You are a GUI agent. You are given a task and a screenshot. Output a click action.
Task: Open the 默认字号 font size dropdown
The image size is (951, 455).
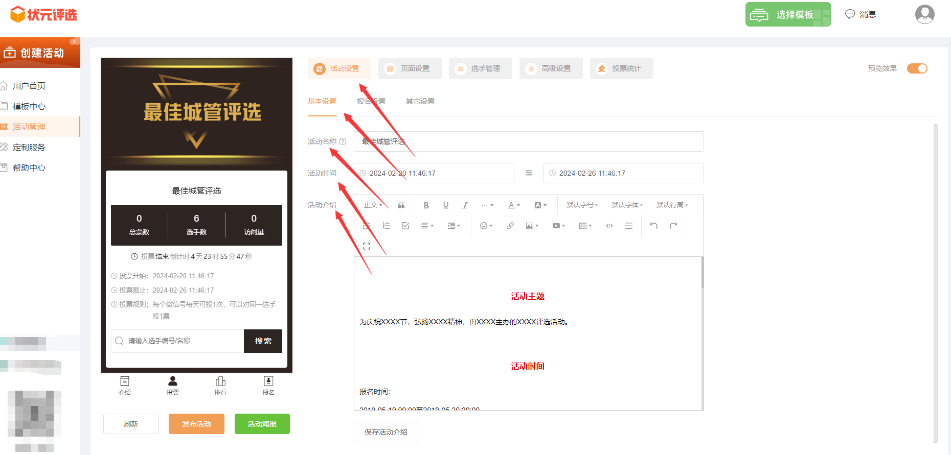coord(582,205)
